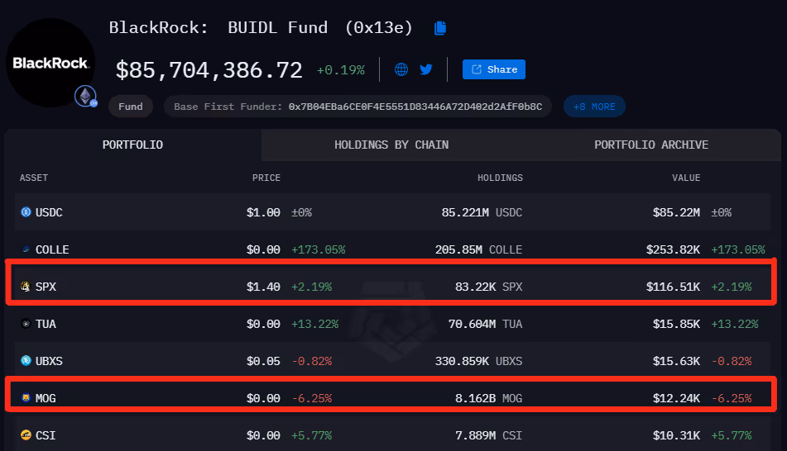Click the UBXS token icon
787x451 pixels.
tap(26, 360)
